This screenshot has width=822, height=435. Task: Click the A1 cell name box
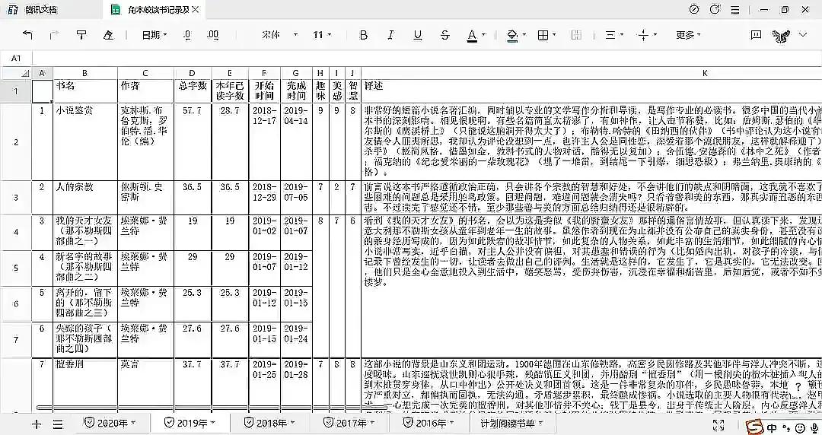[x=16, y=58]
